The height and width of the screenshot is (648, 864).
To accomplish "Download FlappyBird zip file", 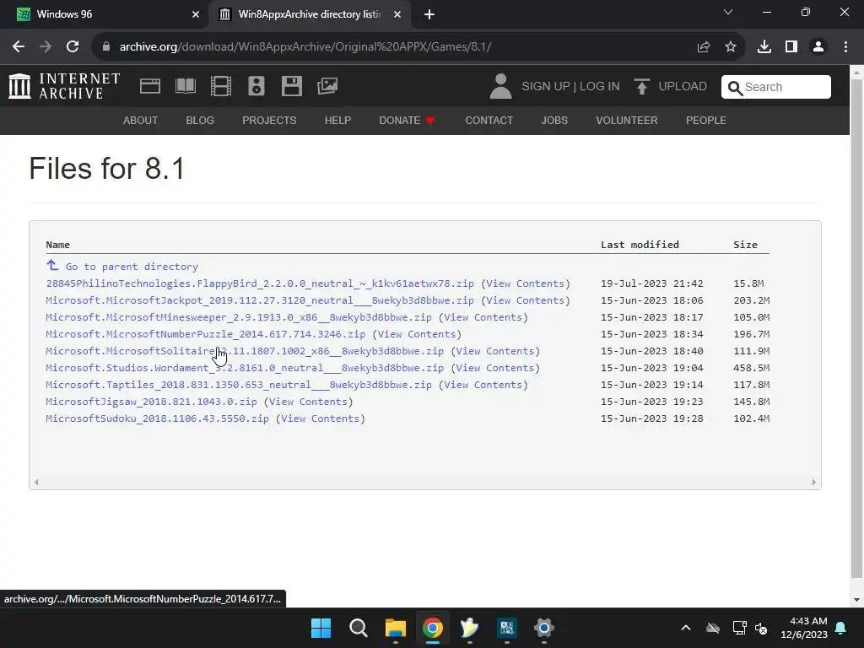I will pos(260,283).
